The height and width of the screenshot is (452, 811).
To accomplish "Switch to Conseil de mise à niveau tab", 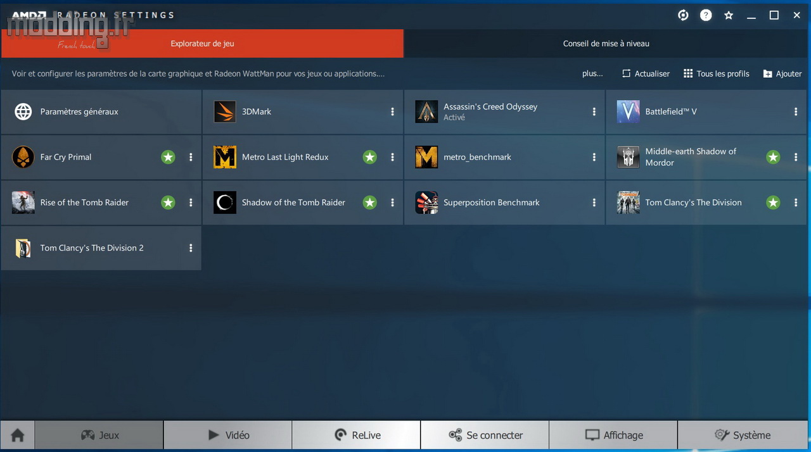I will coord(606,44).
